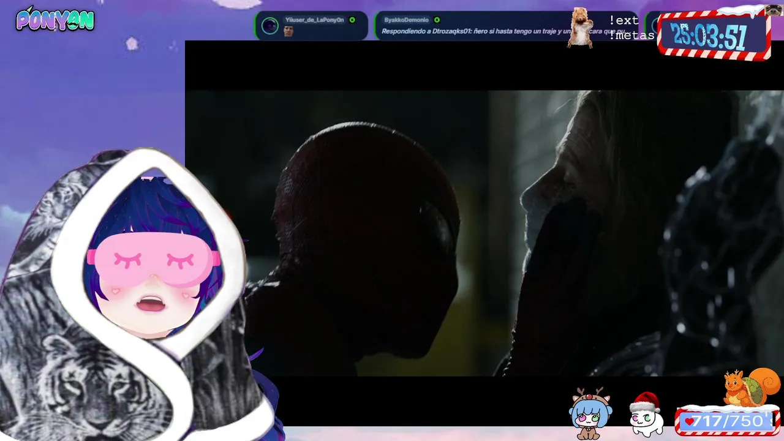Screen dimensions: 784x441
Task: Click the orange squirrel on the goal bar
Action: [751, 387]
